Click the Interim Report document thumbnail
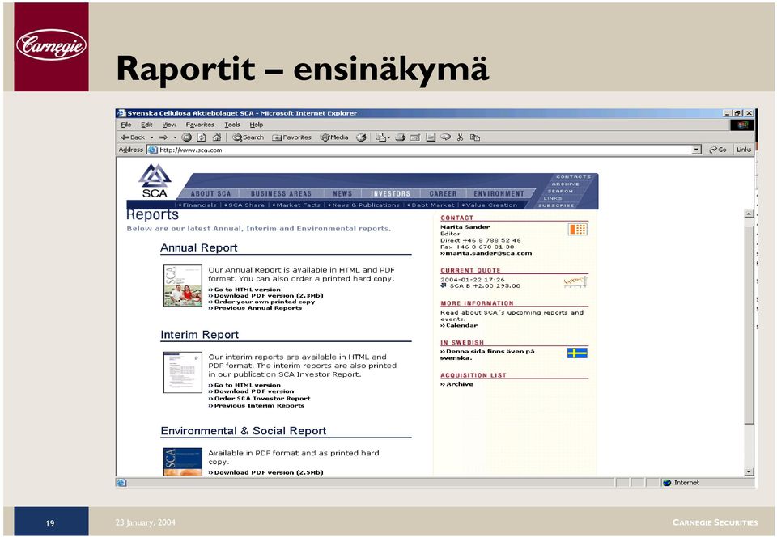This screenshot has width=777, height=537. [x=183, y=372]
